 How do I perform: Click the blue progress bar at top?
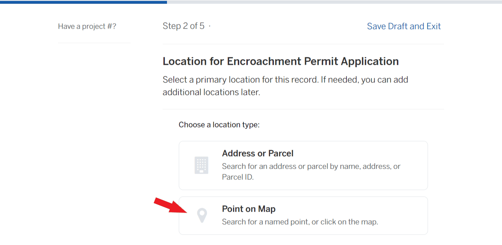point(83,2)
